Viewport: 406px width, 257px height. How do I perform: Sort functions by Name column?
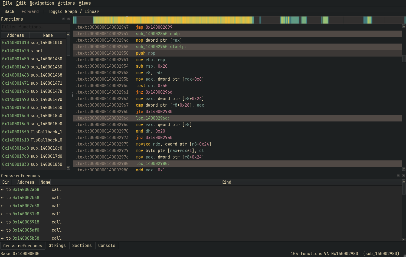click(x=48, y=35)
